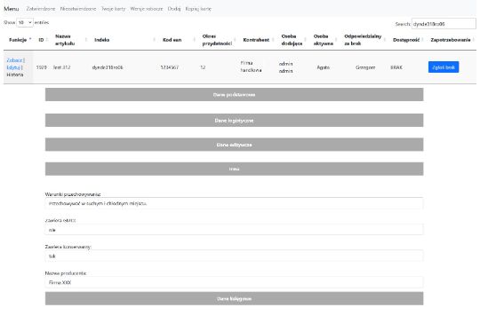This screenshot has height=323, width=480.
Task: Go to Twoje karty in the menu
Action: (x=113, y=9)
